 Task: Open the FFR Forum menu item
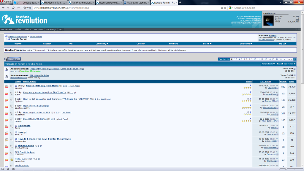click(38, 29)
